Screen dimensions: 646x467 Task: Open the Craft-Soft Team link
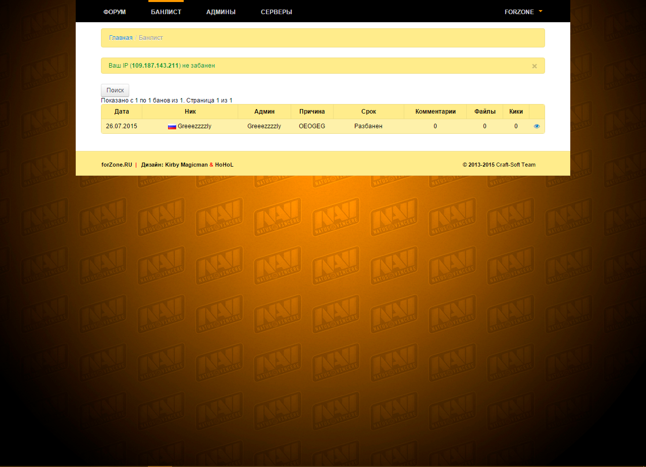516,165
